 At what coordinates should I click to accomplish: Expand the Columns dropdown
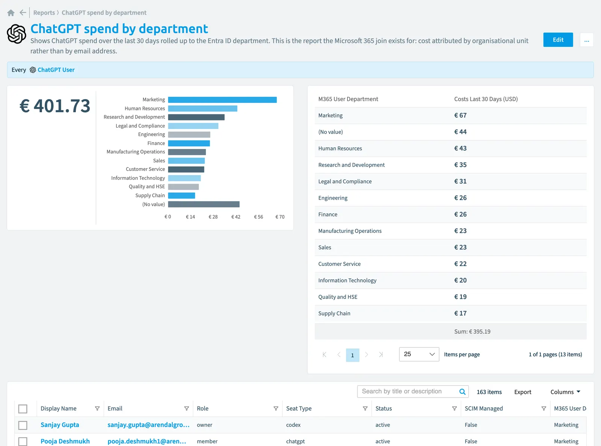point(565,392)
